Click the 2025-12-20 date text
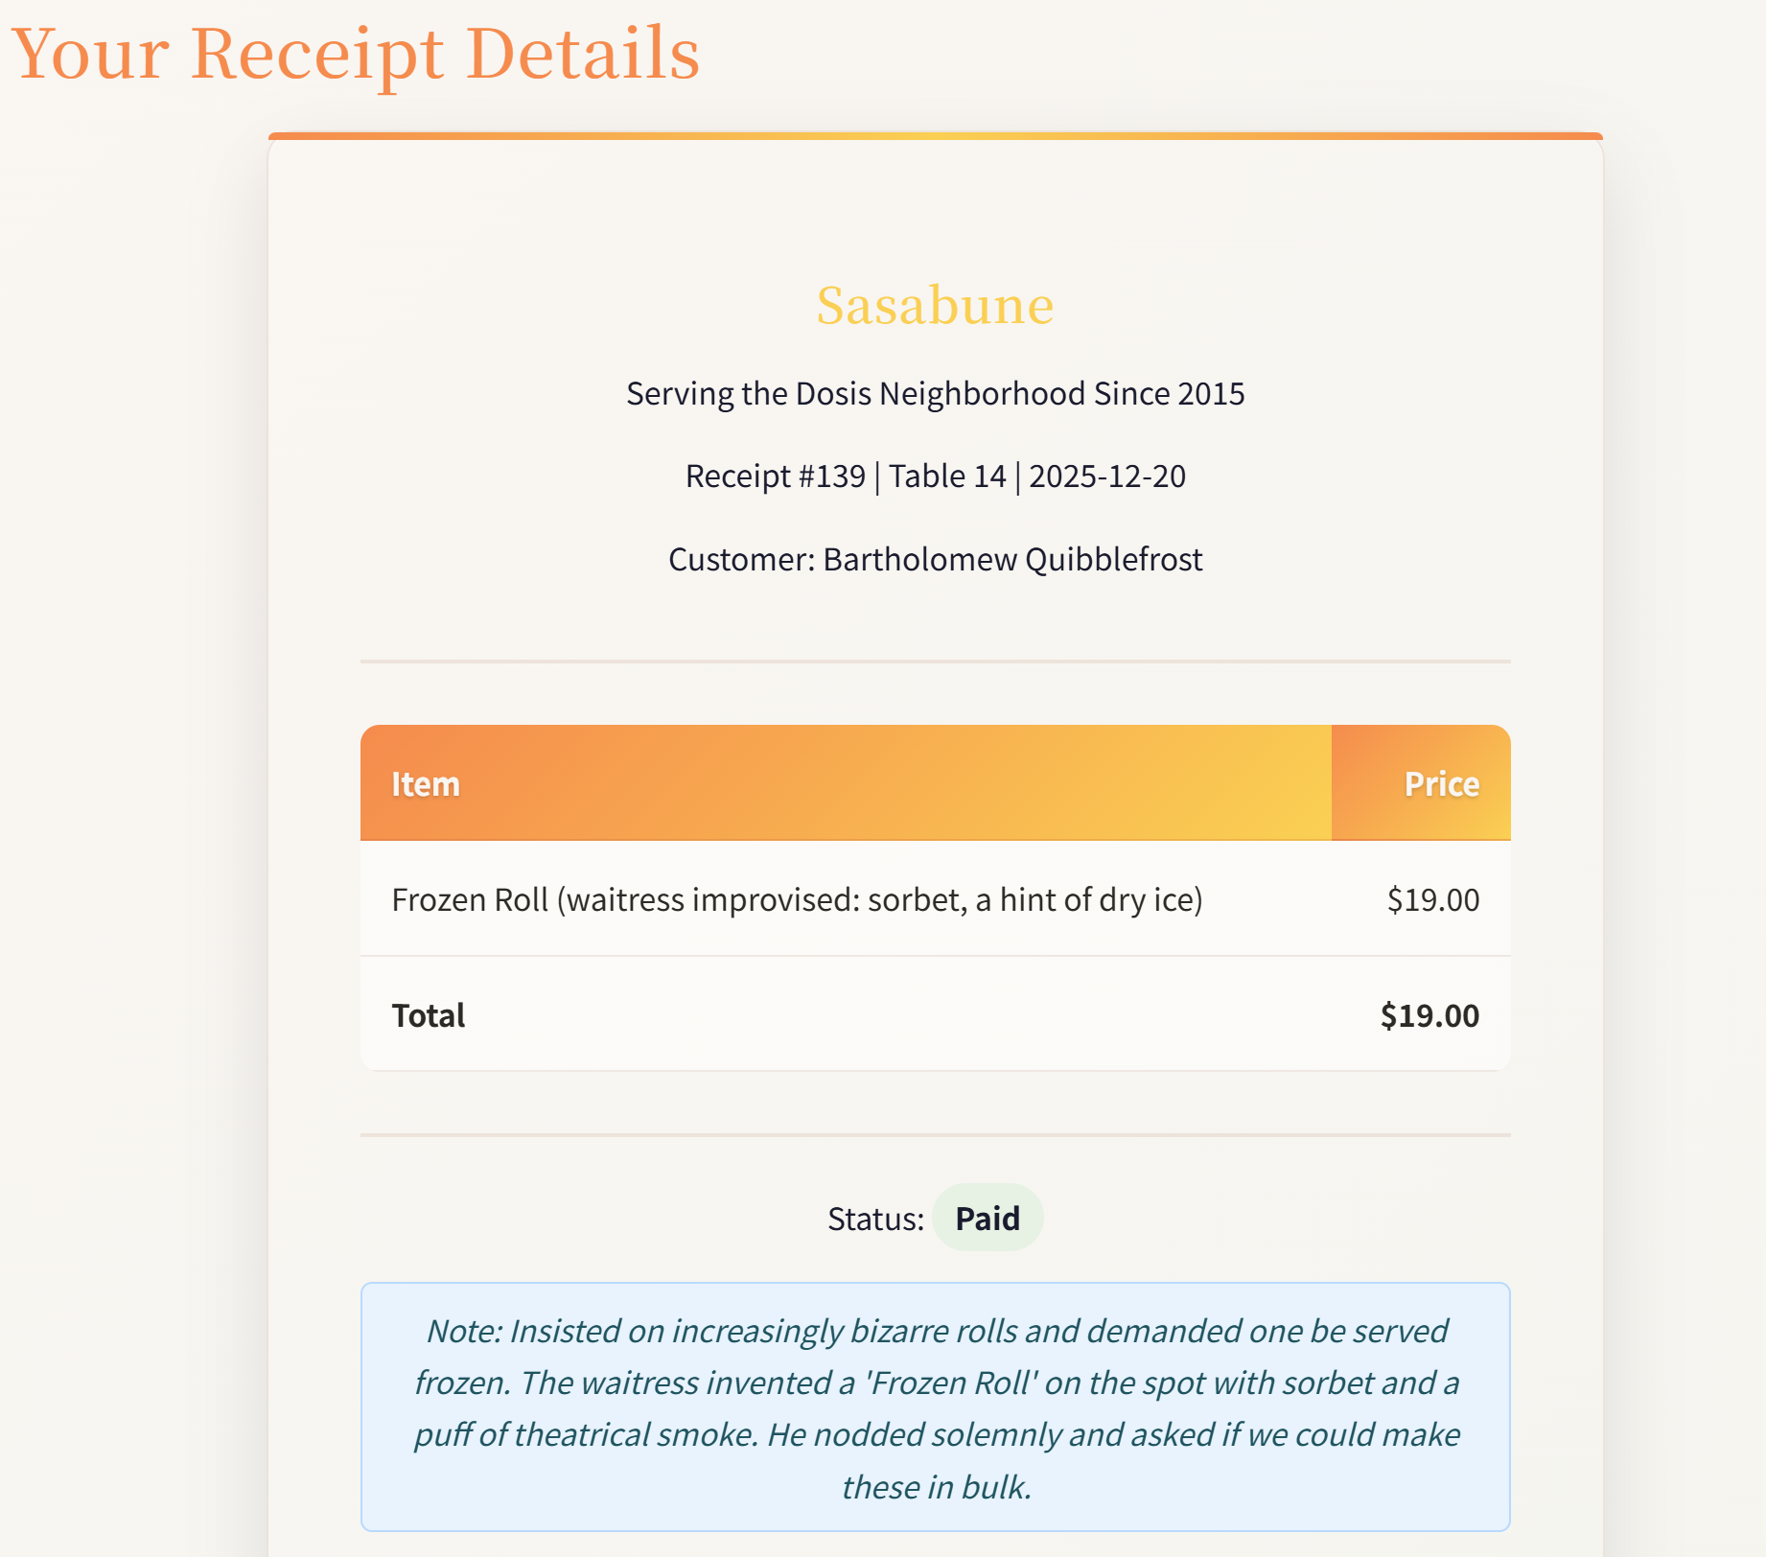 tap(1107, 476)
